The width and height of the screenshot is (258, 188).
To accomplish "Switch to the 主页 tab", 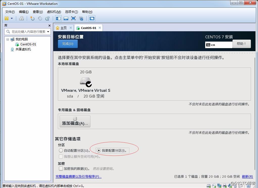I will point(63,28).
